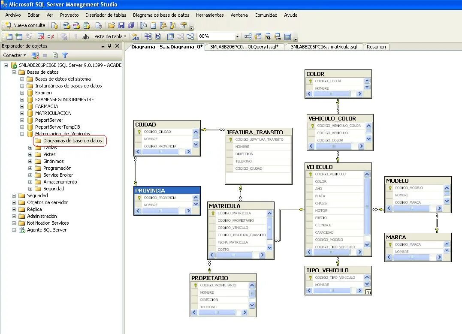Image resolution: width=462 pixels, height=334 pixels.
Task: Click the Autosize Selected Tables icon
Action: pyautogui.click(x=170, y=36)
